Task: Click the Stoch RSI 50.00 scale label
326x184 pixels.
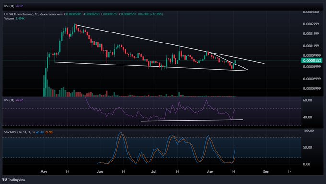Action: pos(307,148)
